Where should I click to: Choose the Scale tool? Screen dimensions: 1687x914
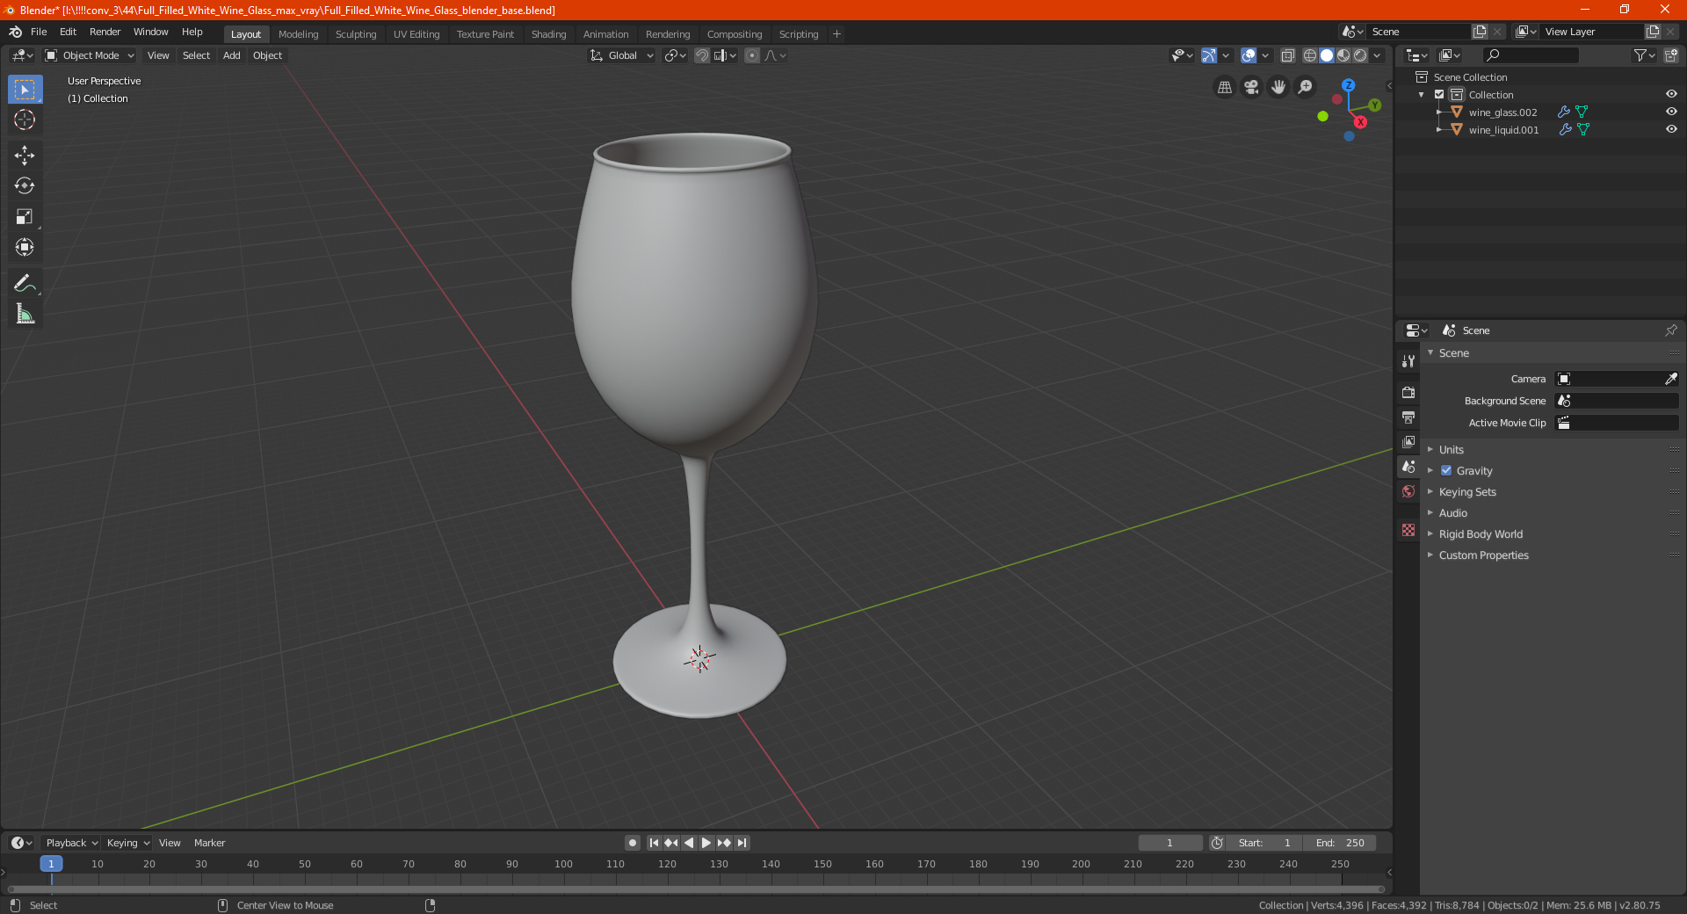click(25, 216)
